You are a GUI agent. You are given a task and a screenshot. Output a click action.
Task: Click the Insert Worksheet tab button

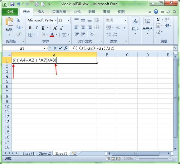tap(74, 153)
